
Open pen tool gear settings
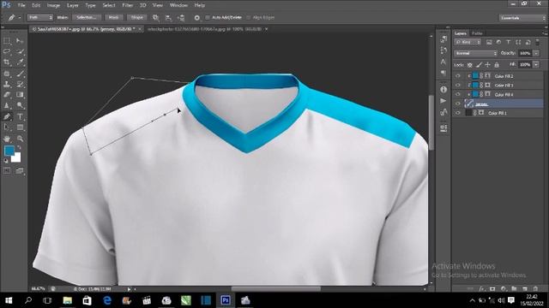197,17
